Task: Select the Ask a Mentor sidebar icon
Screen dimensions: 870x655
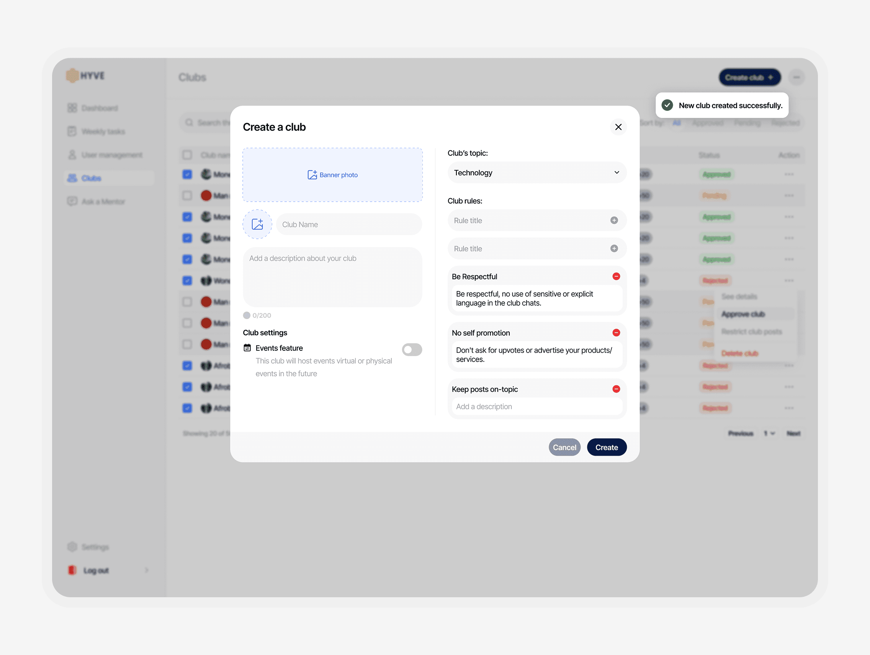Action: coord(72,201)
